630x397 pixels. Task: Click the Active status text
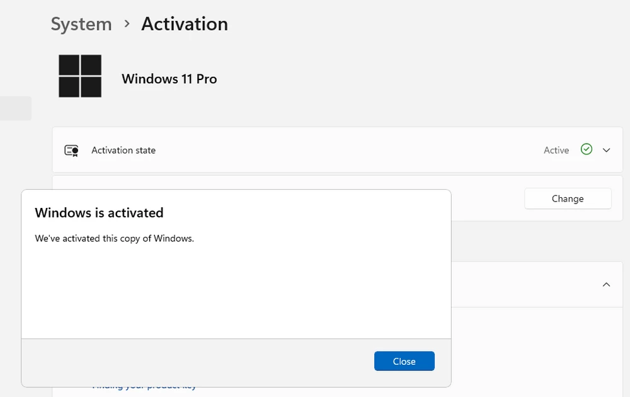[x=556, y=151]
